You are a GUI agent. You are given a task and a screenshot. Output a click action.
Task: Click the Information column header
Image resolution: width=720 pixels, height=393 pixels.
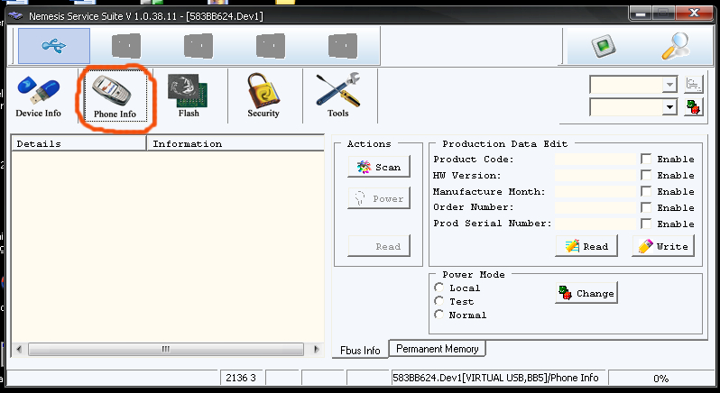tap(235, 144)
